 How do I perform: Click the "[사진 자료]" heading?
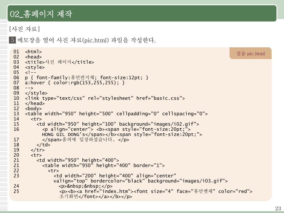click(24, 29)
